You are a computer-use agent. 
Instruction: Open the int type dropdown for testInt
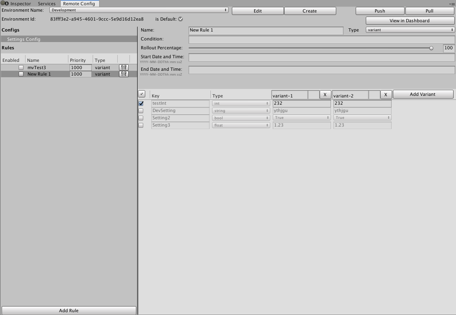[241, 103]
